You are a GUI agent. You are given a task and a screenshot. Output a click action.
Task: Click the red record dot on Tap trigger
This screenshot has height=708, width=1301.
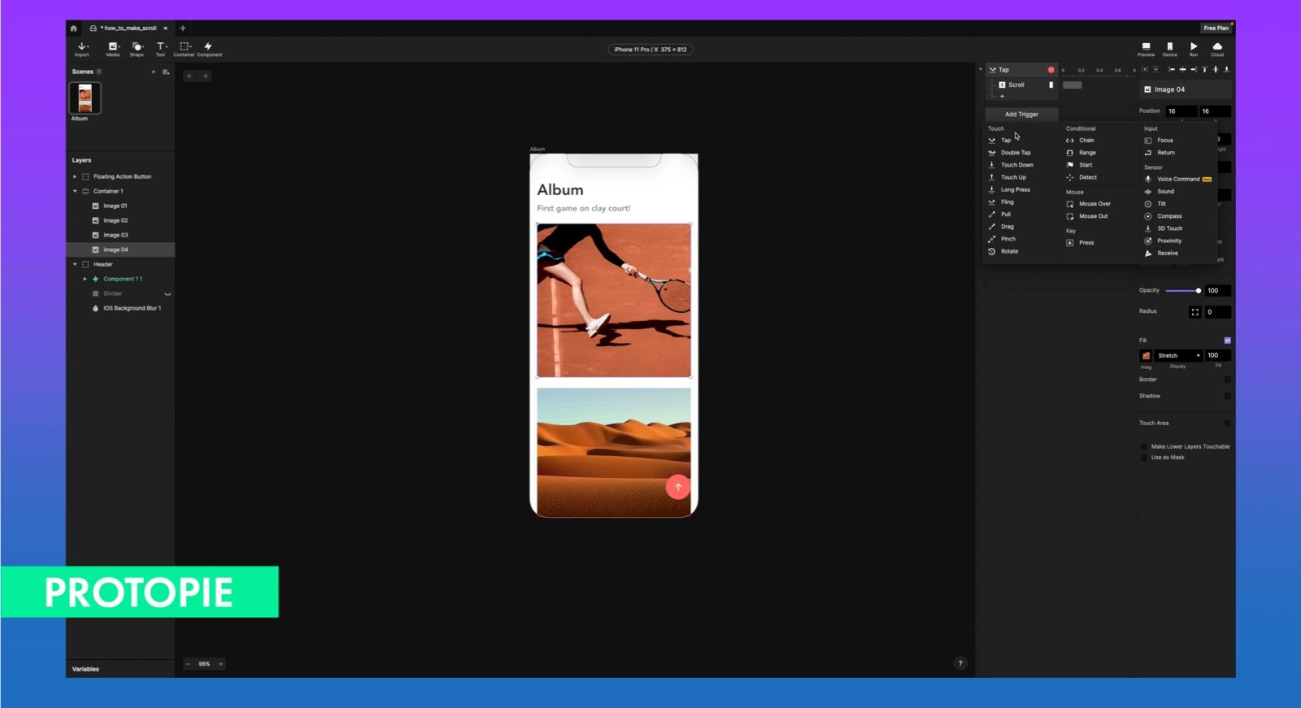1051,70
